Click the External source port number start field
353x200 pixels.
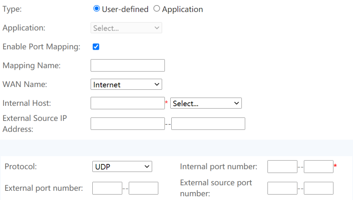[x=282, y=188]
